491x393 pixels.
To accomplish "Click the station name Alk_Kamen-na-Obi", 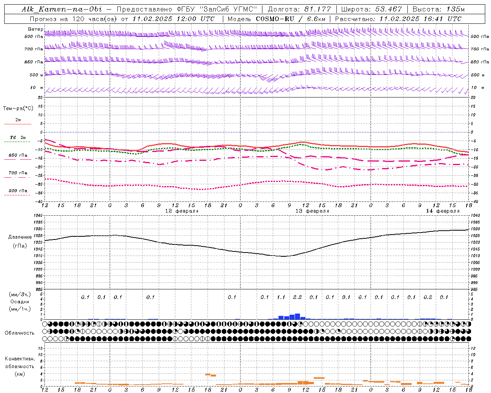I will point(62,9).
